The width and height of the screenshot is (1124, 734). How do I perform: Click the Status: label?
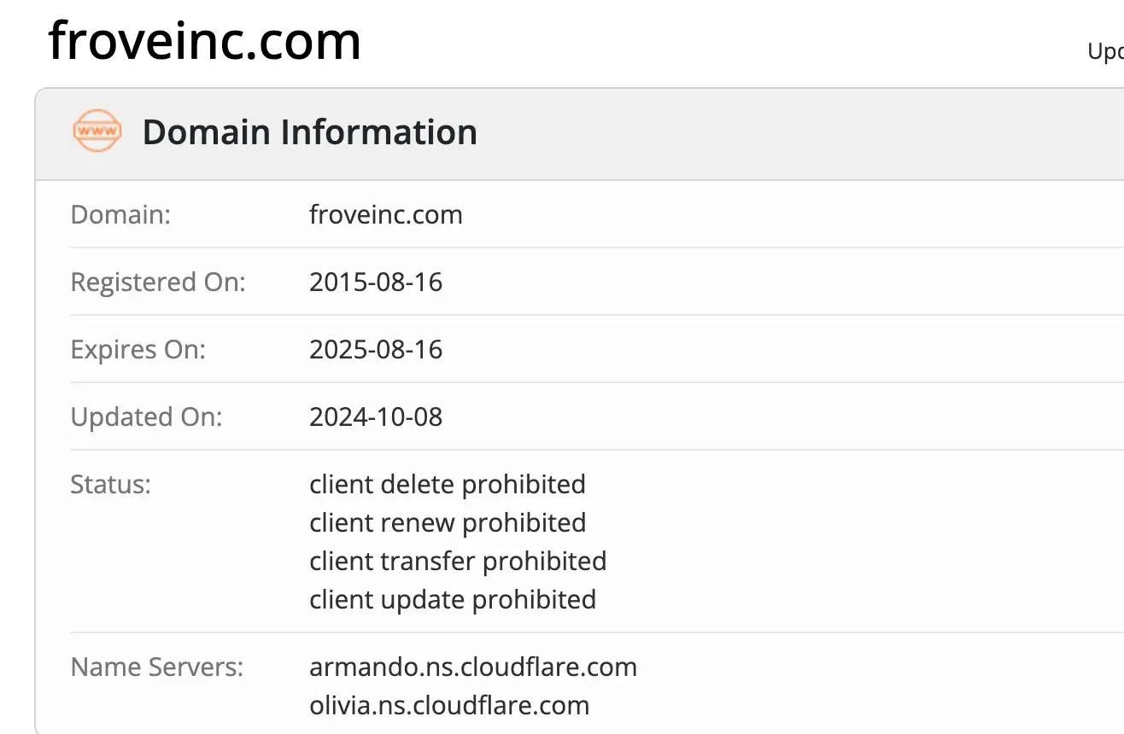click(x=110, y=485)
